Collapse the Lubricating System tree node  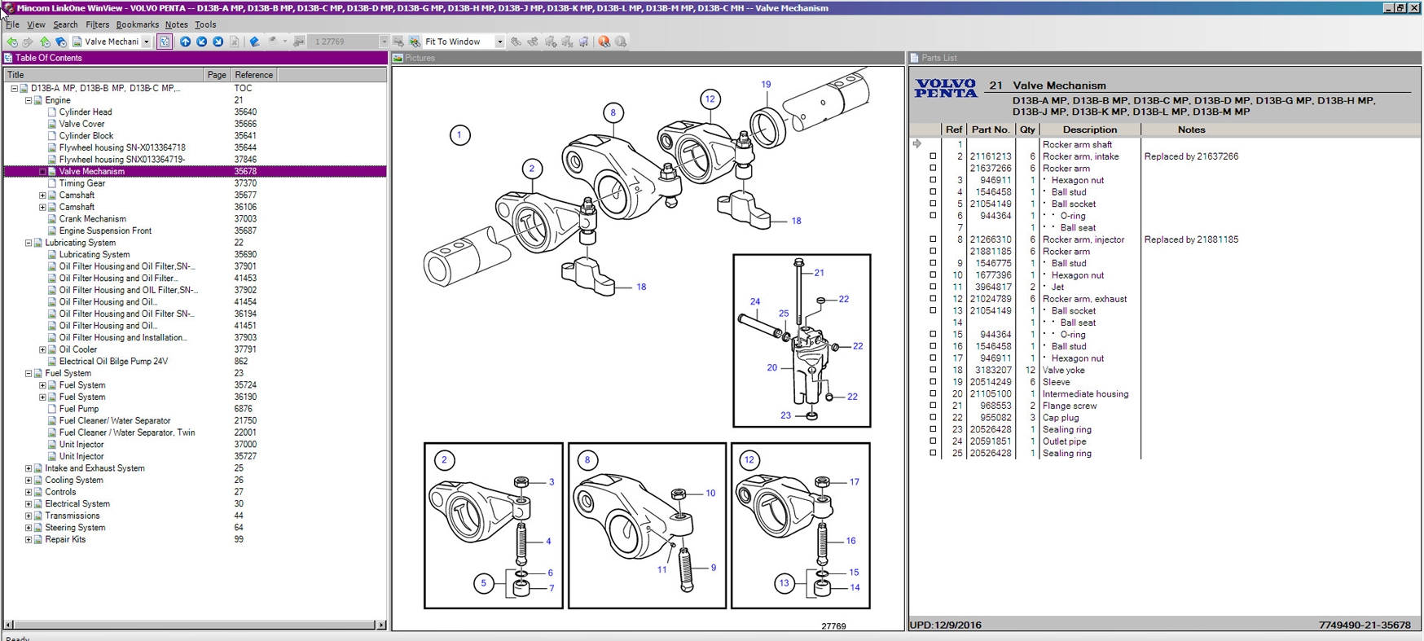(x=29, y=243)
